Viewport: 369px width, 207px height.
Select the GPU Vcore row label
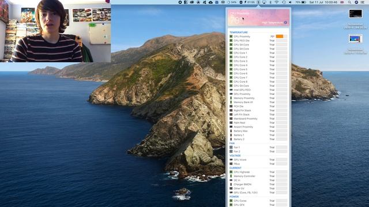[240, 160]
